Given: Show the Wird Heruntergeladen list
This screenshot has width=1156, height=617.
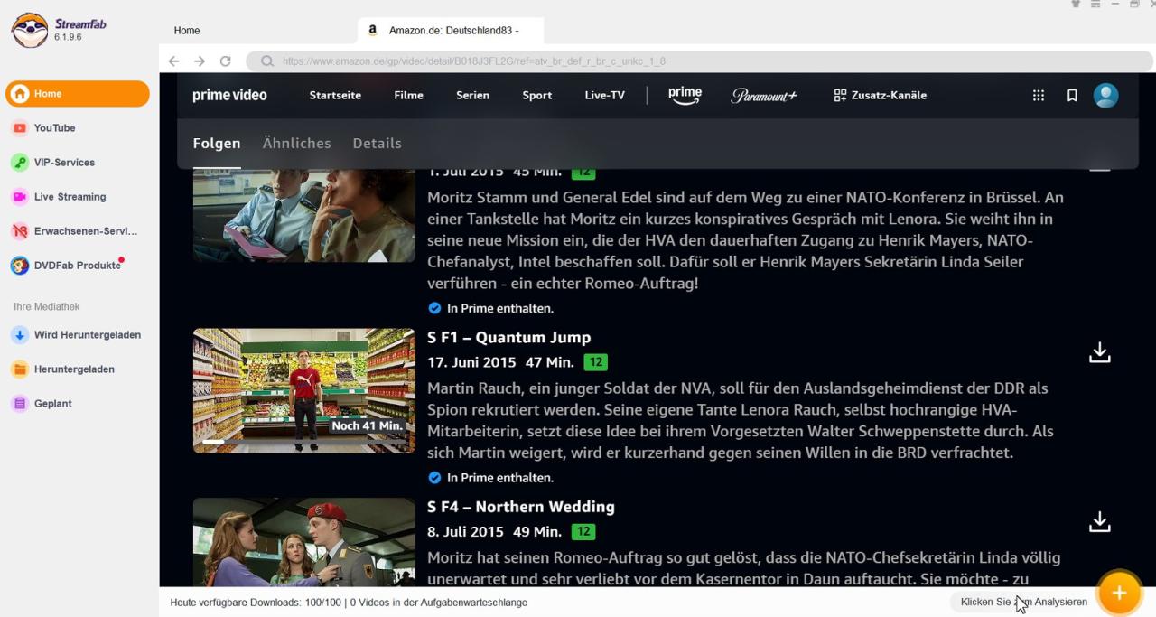Looking at the screenshot, I should (87, 335).
